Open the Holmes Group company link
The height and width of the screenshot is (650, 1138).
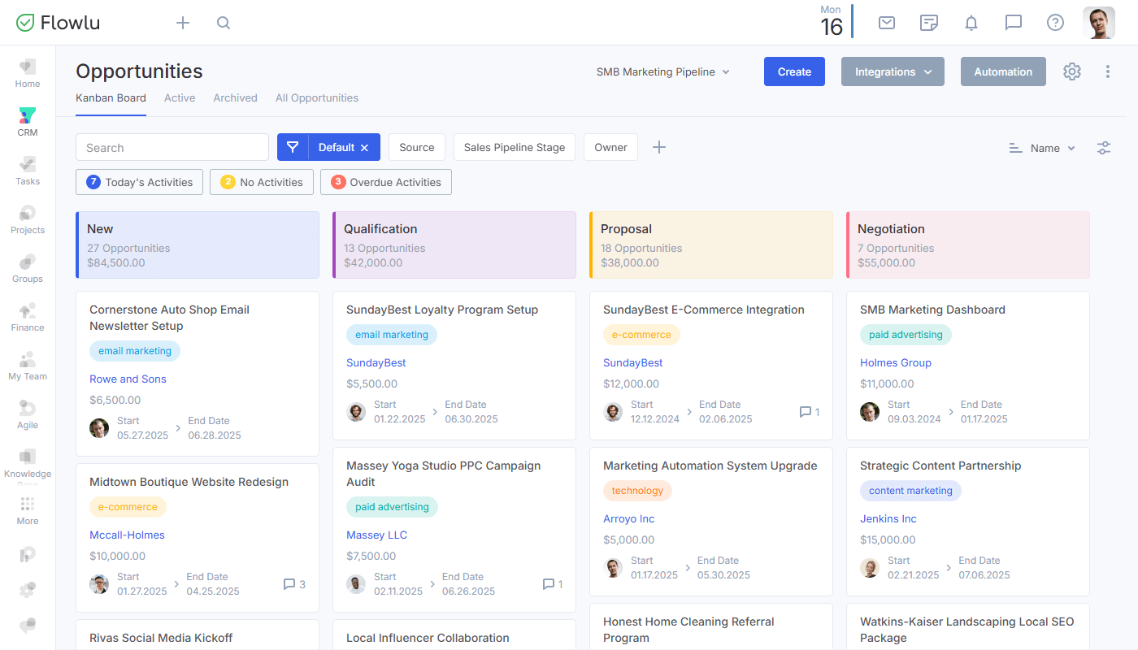click(x=896, y=362)
